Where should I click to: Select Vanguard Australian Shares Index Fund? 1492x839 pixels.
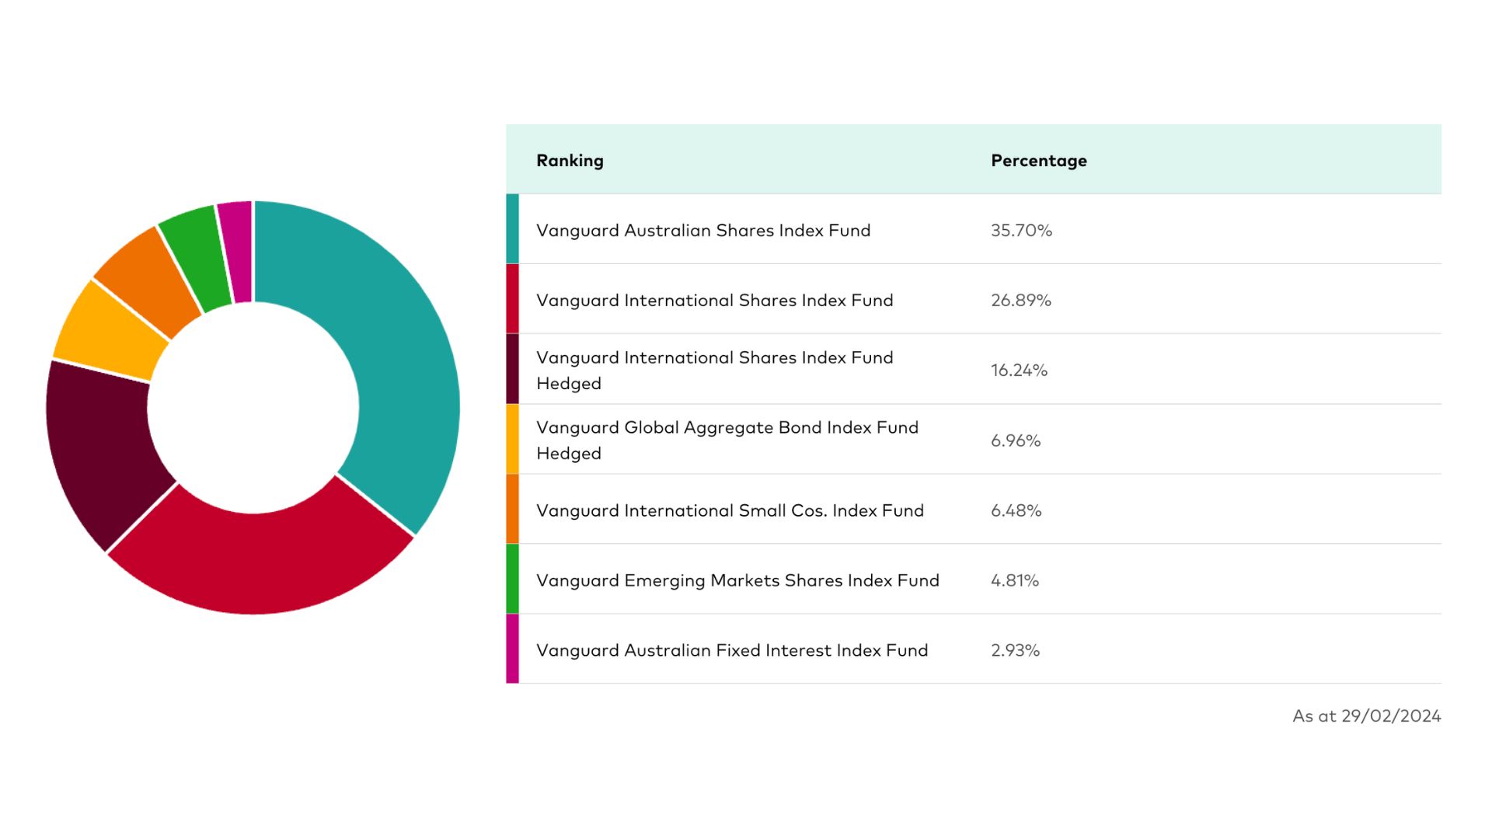[x=703, y=231]
